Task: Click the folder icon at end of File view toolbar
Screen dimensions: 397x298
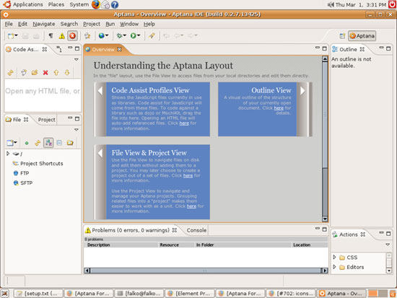Action: pos(70,143)
